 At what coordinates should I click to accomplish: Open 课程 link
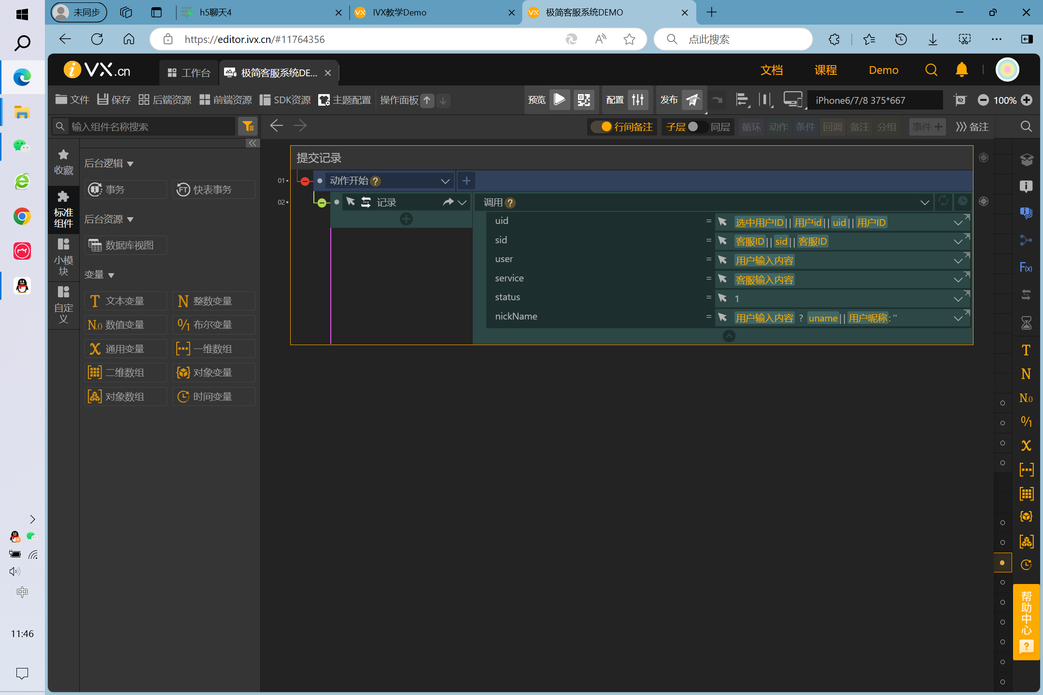pyautogui.click(x=825, y=70)
